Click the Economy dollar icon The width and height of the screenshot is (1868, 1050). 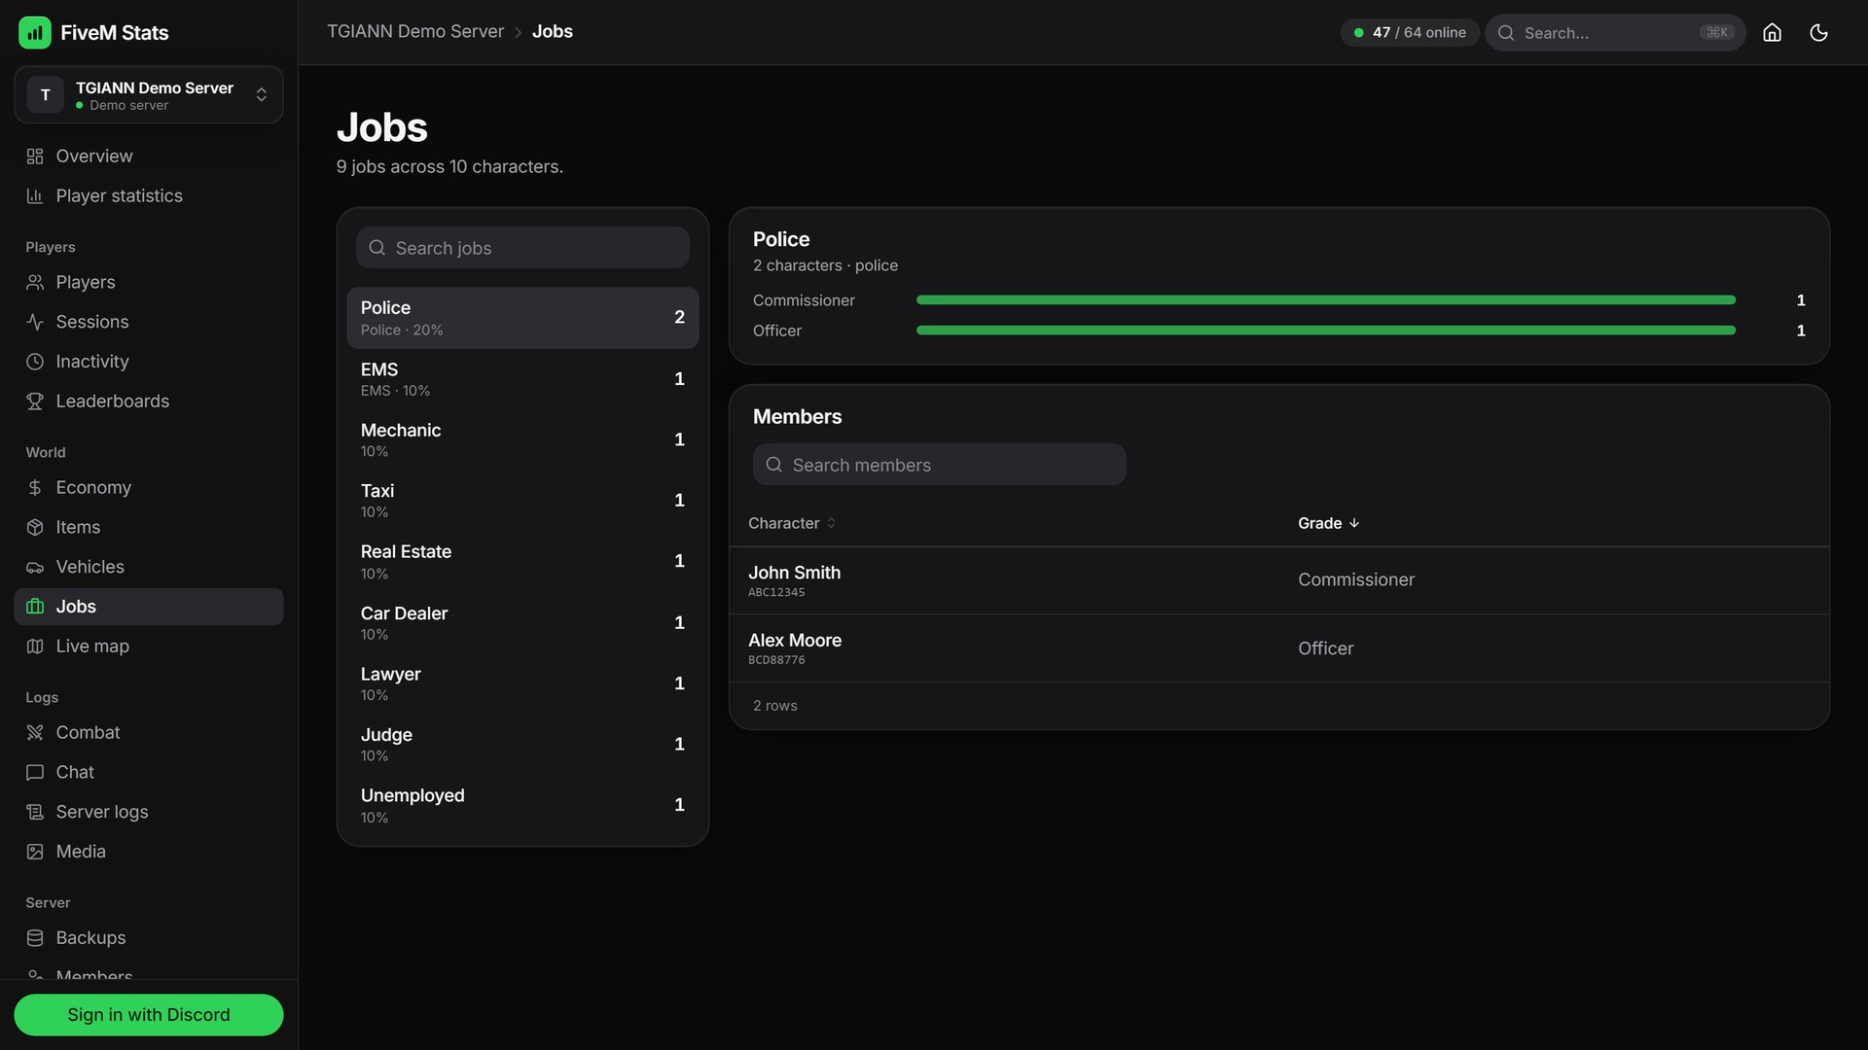coord(35,487)
